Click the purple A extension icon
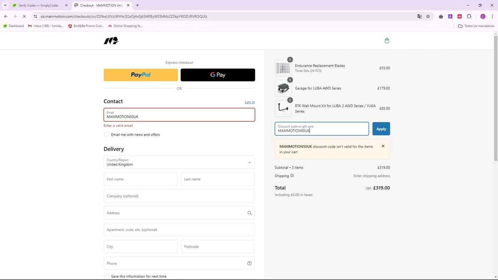The width and height of the screenshot is (498, 280). tap(450, 16)
